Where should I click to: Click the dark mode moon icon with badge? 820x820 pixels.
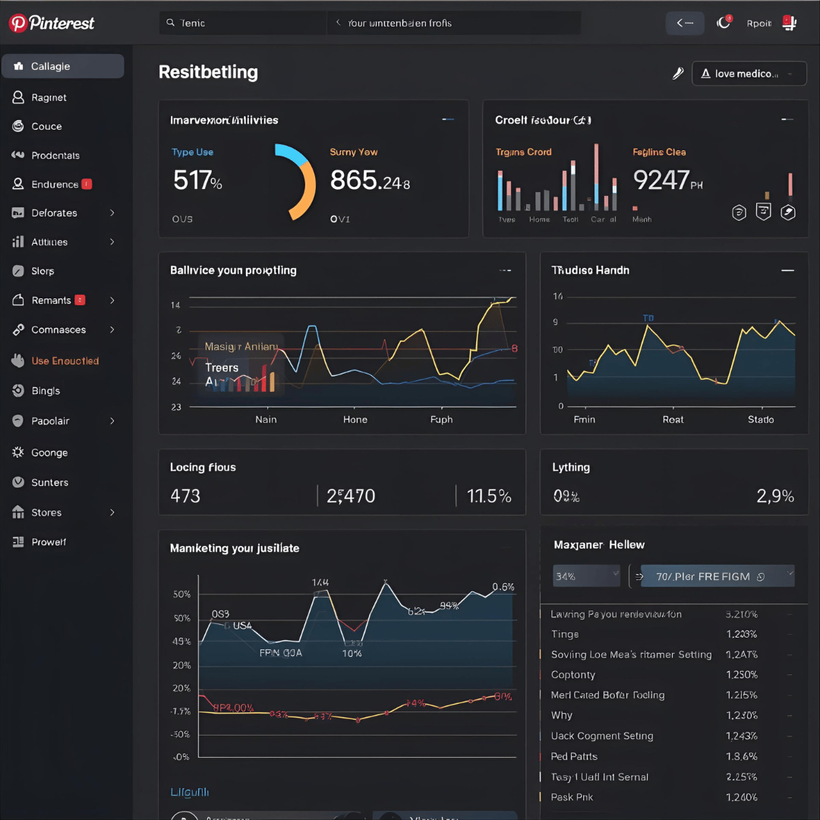click(722, 23)
